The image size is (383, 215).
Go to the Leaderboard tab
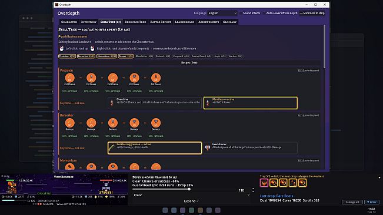click(x=185, y=22)
